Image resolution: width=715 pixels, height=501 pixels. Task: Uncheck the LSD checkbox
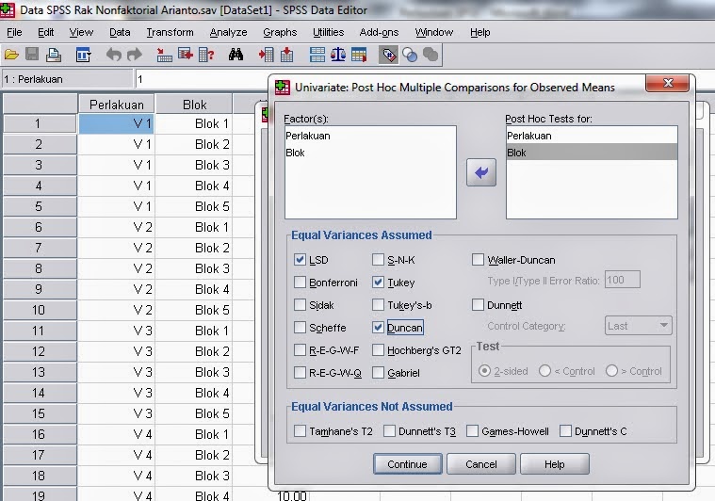300,260
